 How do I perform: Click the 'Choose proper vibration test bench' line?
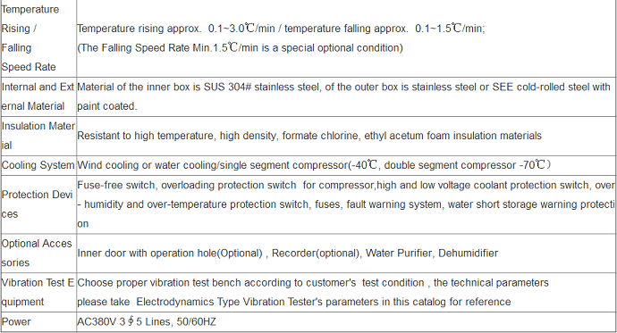[313, 283]
